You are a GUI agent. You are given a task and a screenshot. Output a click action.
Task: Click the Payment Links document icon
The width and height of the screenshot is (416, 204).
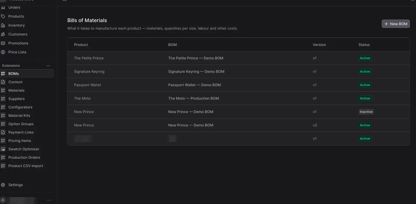(3, 132)
